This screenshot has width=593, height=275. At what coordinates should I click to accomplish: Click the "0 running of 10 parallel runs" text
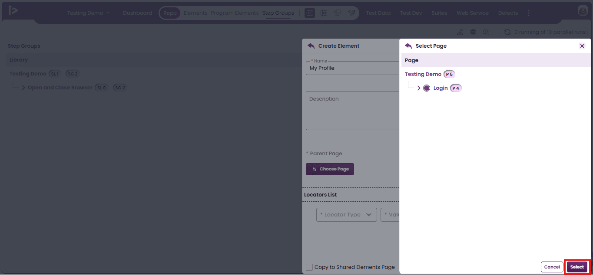550,32
